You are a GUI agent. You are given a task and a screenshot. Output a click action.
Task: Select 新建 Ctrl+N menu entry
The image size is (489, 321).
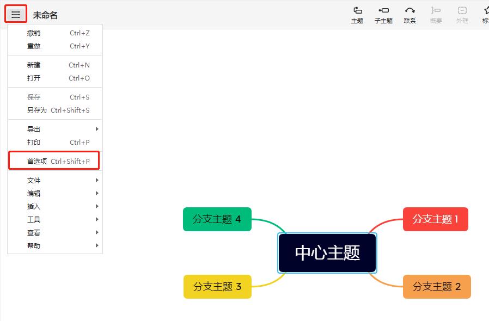coord(55,65)
